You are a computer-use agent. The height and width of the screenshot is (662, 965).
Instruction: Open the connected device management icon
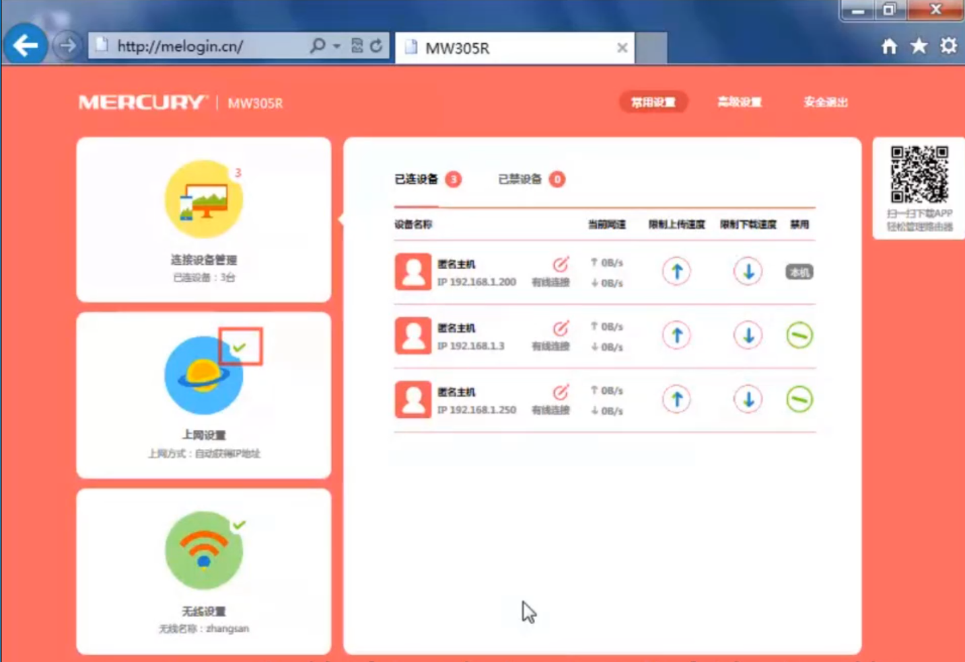click(203, 200)
